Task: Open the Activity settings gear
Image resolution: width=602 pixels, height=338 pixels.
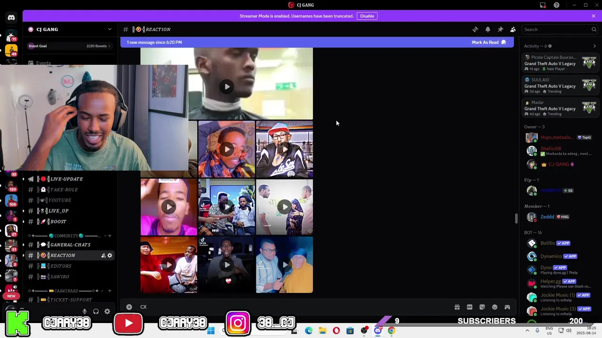Action: [x=550, y=46]
